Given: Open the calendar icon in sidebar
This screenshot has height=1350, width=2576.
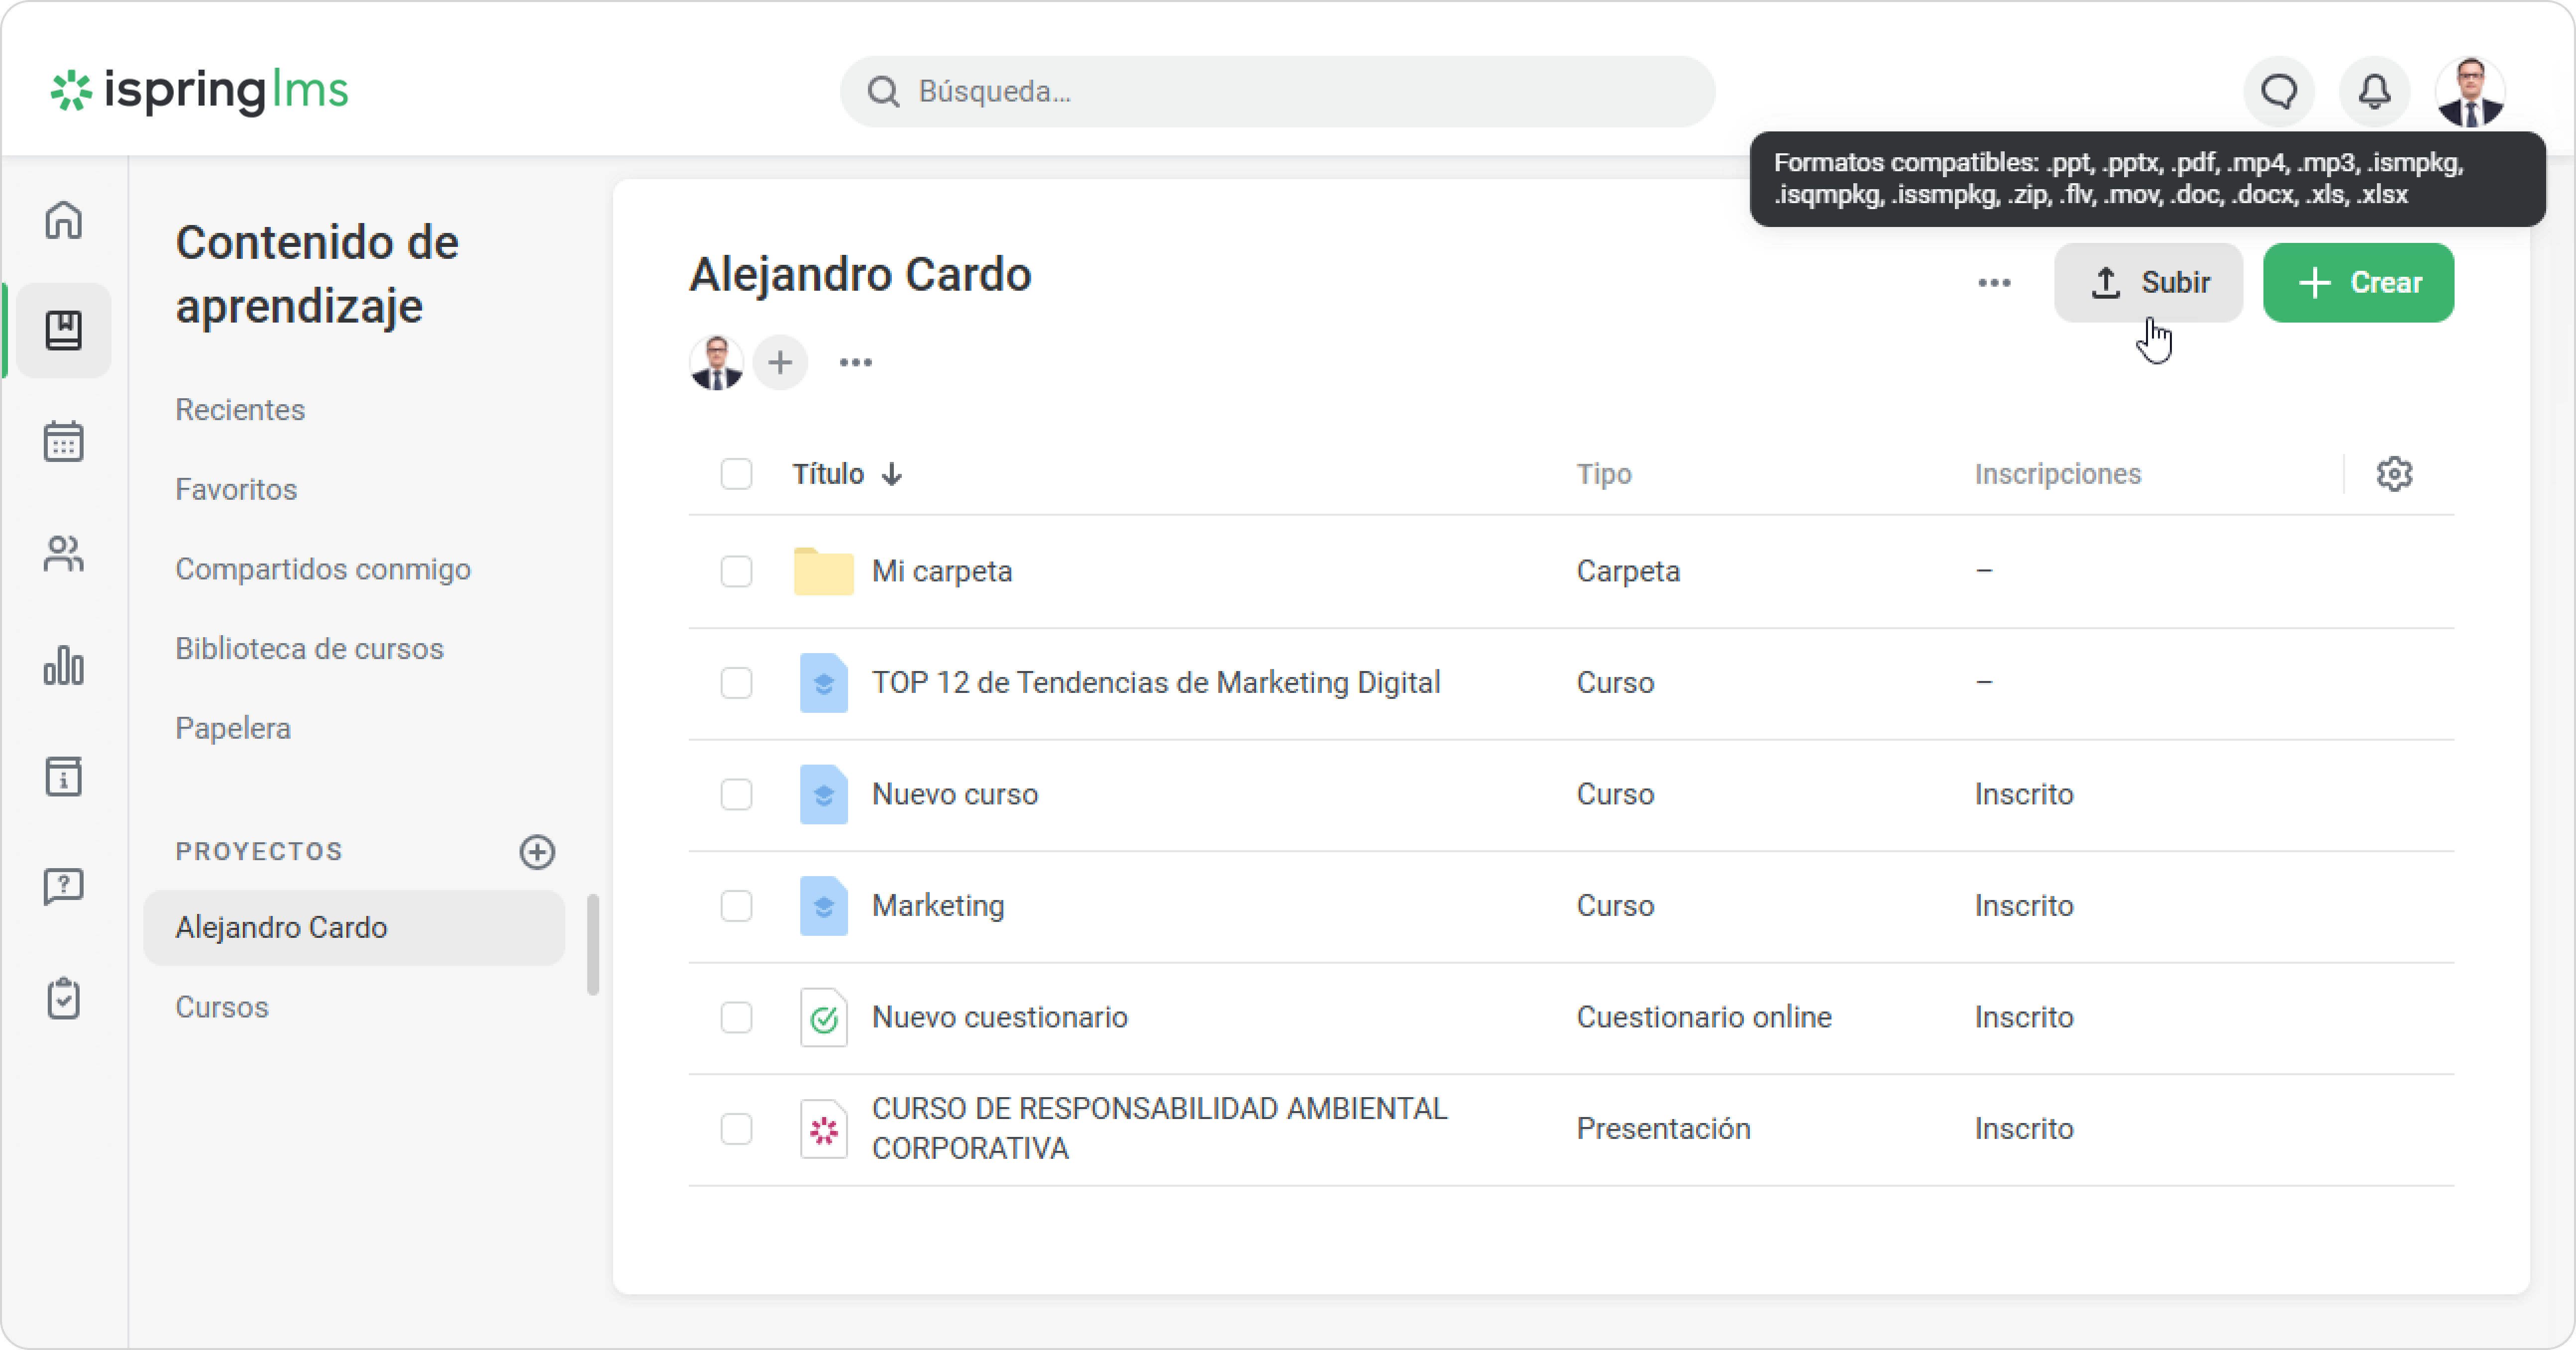Looking at the screenshot, I should coord(63,441).
